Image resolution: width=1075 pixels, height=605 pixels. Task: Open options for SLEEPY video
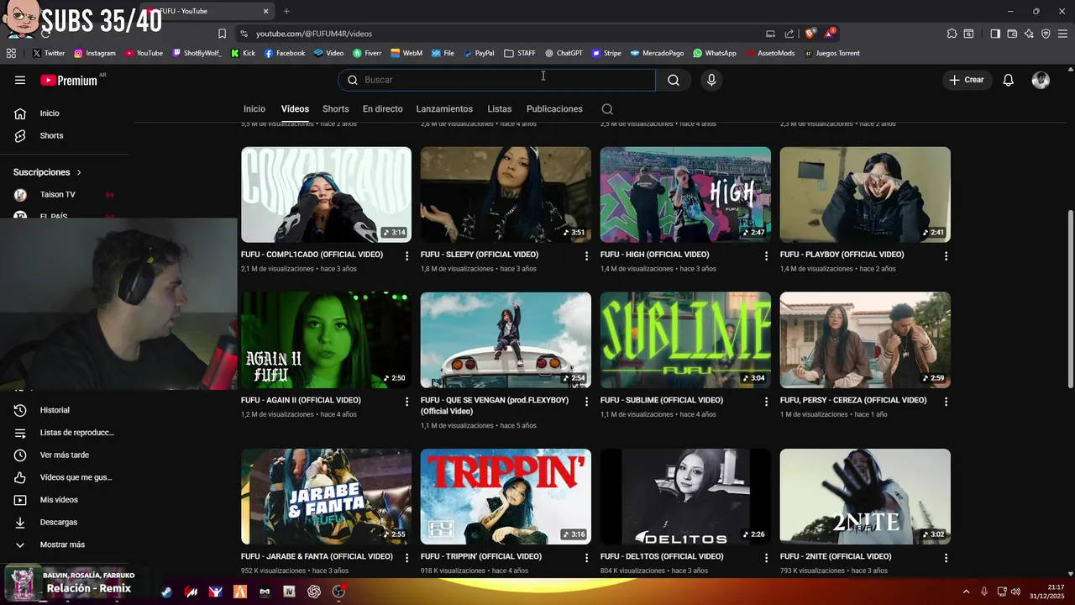(x=587, y=255)
